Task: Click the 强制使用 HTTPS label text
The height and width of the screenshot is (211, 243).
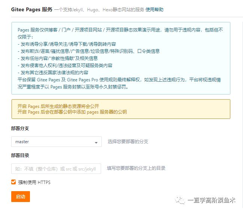Action: tap(34, 182)
